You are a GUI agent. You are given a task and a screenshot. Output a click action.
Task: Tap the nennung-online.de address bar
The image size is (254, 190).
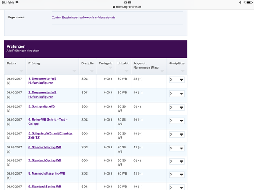(x=127, y=7)
